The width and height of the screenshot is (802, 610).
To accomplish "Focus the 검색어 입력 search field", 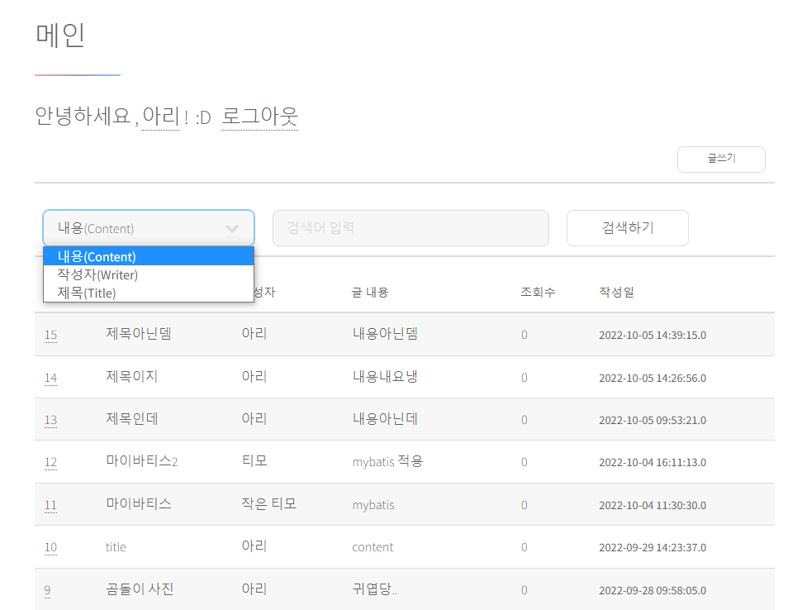I will coord(410,228).
